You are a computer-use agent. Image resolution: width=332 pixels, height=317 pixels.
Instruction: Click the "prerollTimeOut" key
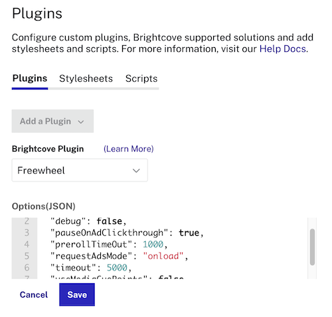(92, 245)
